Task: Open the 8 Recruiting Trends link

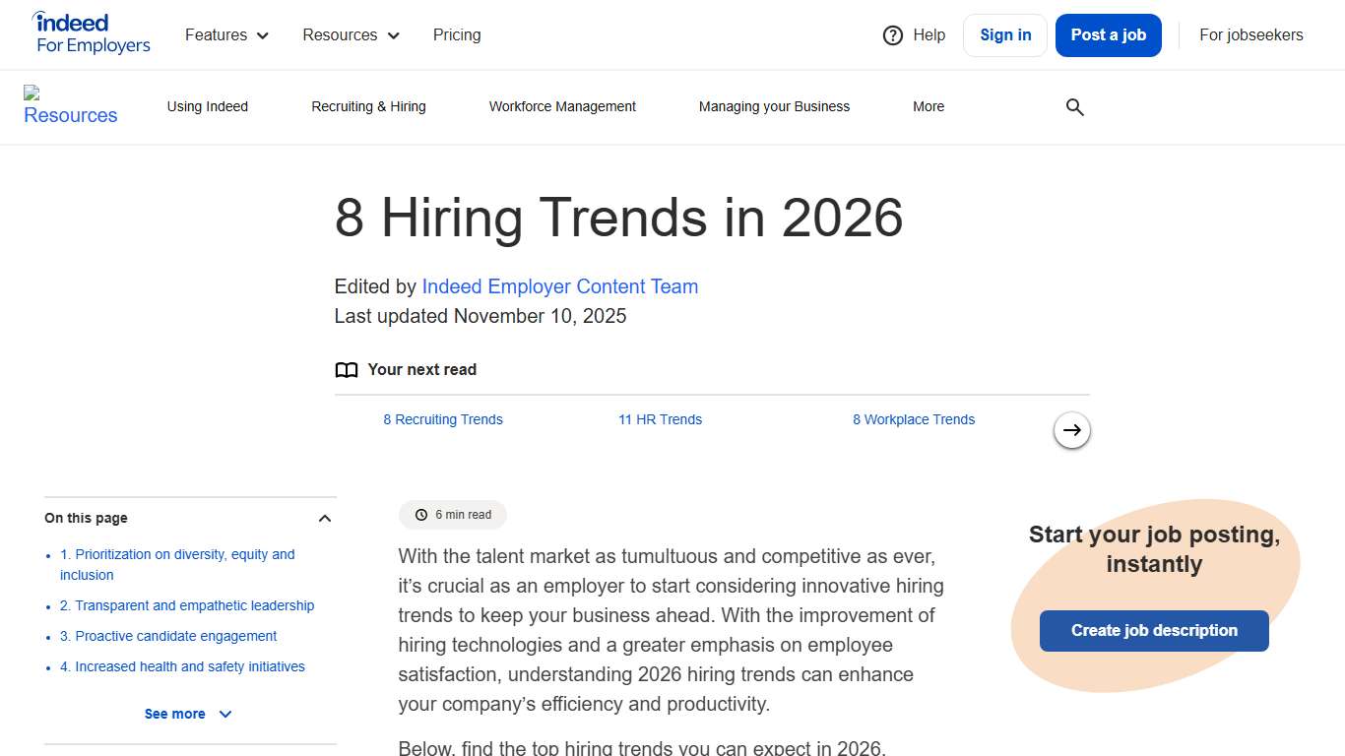Action: coord(443,419)
